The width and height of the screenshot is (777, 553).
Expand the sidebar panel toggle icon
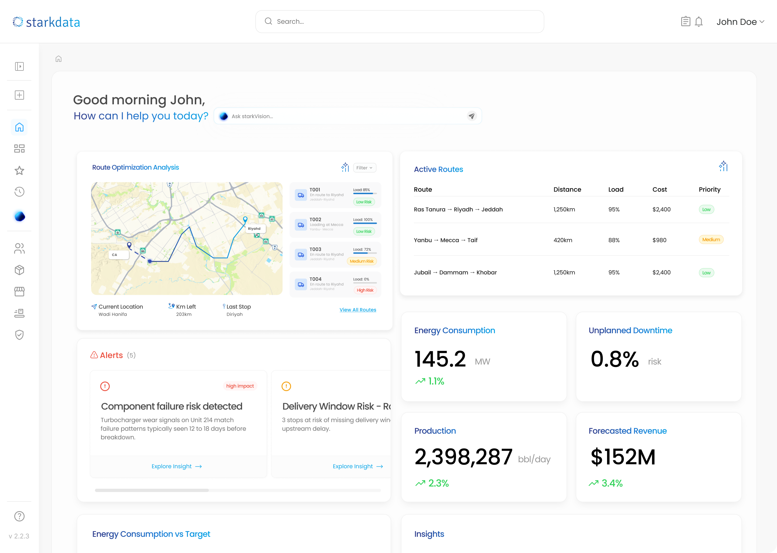point(19,66)
